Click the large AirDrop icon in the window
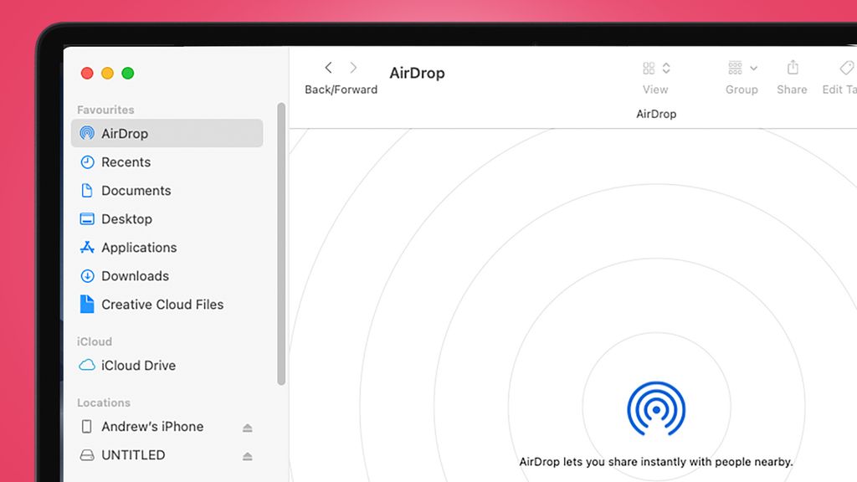857x482 pixels. (656, 410)
